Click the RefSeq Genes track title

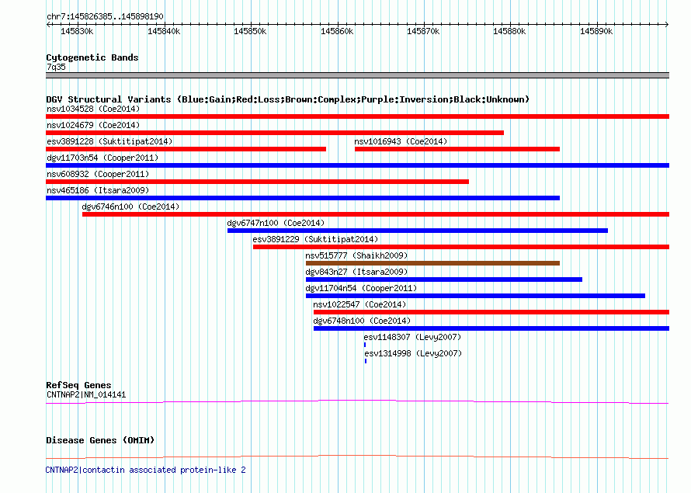tap(78, 385)
